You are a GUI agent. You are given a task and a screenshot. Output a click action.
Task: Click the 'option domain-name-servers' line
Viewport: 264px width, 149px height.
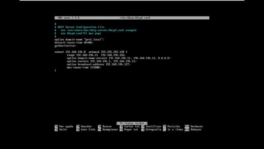[118, 58]
